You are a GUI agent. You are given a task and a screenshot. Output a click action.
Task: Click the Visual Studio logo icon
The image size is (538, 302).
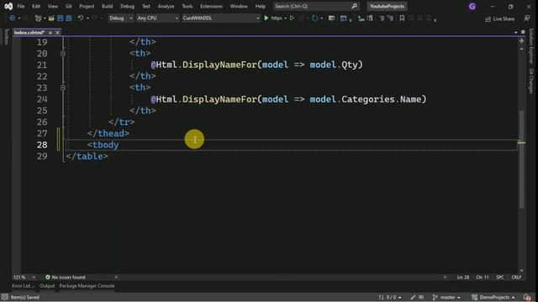click(x=8, y=6)
